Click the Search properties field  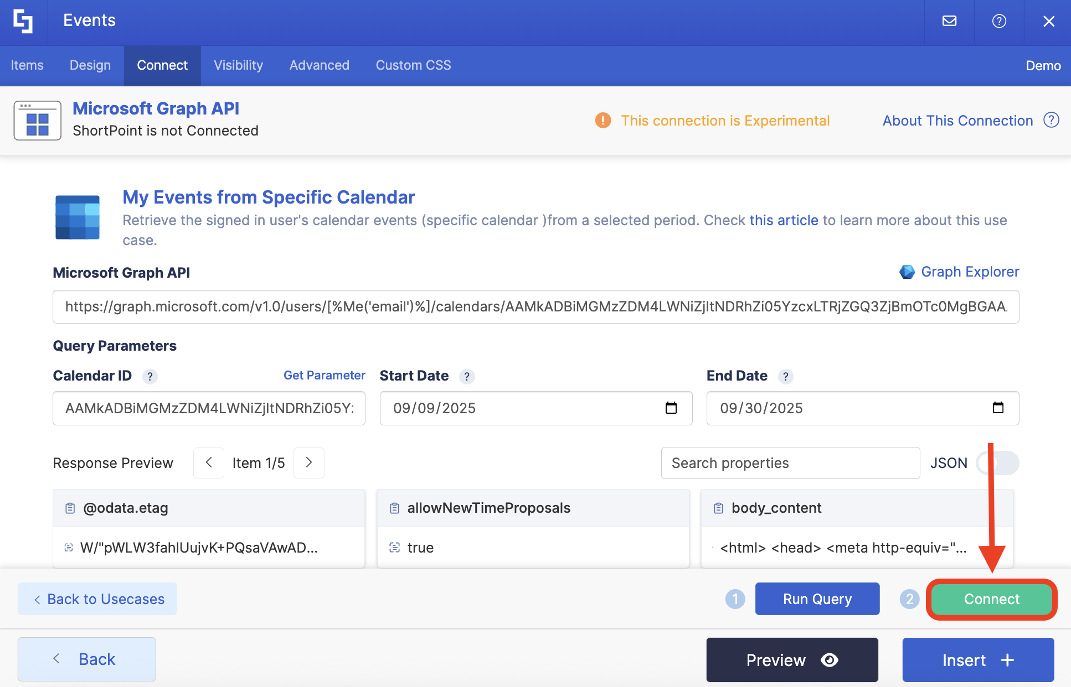790,463
